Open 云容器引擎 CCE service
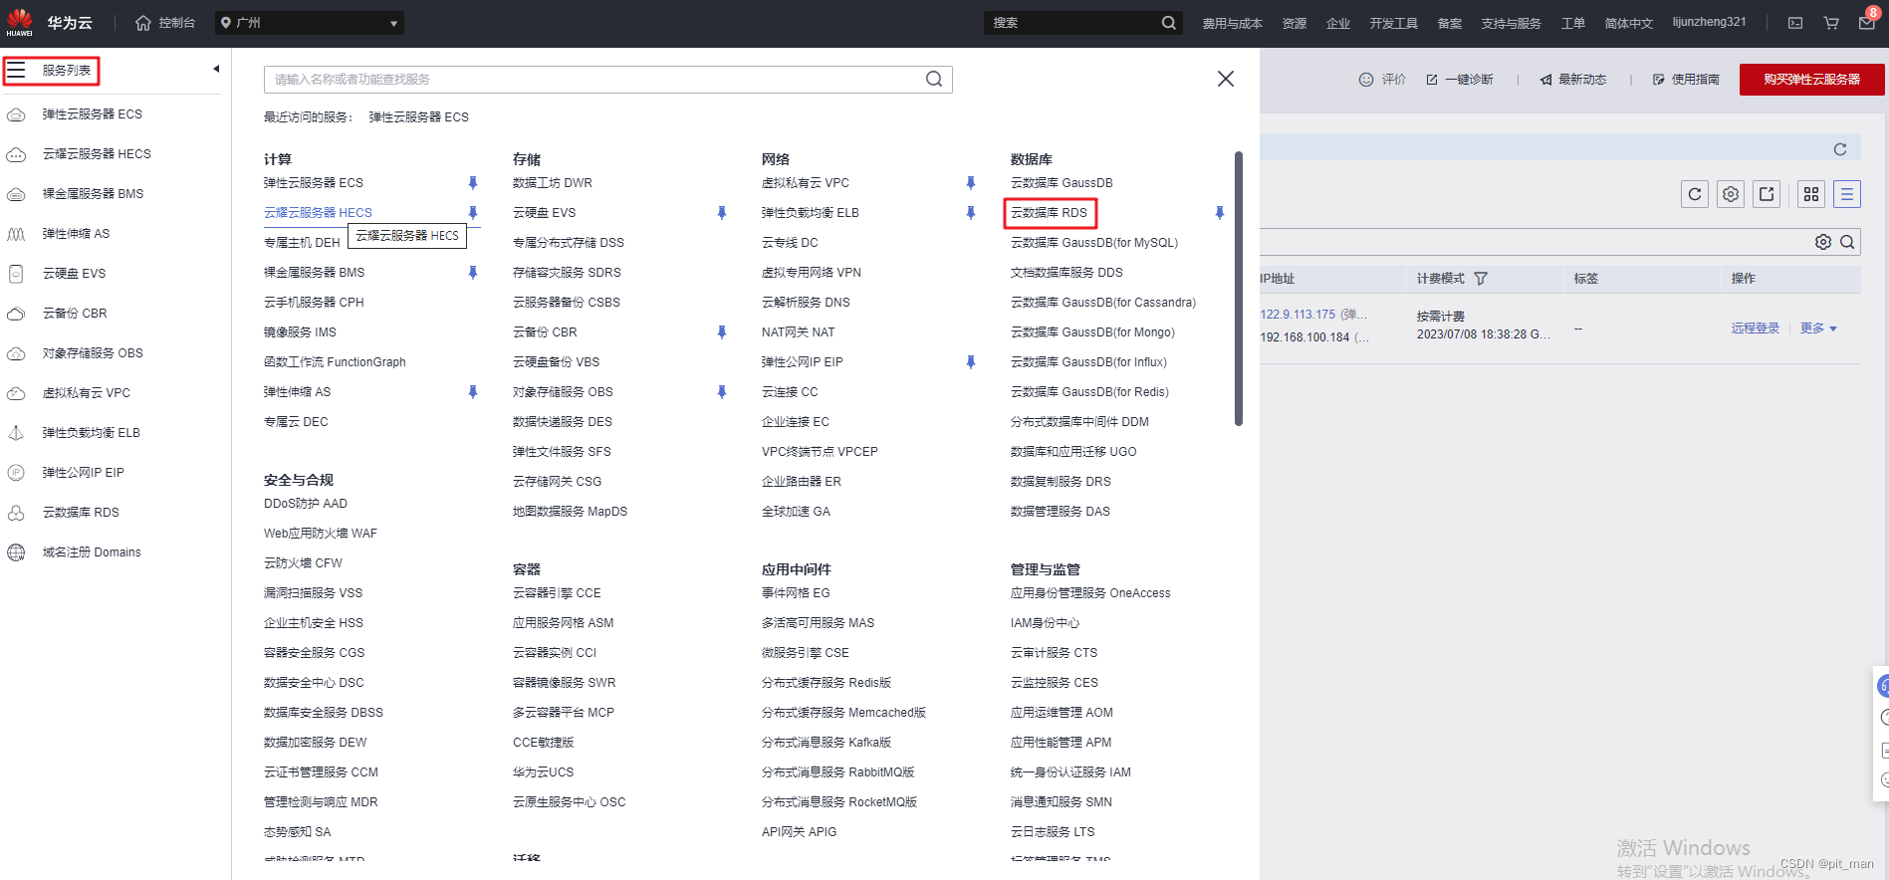The width and height of the screenshot is (1889, 880). click(557, 593)
